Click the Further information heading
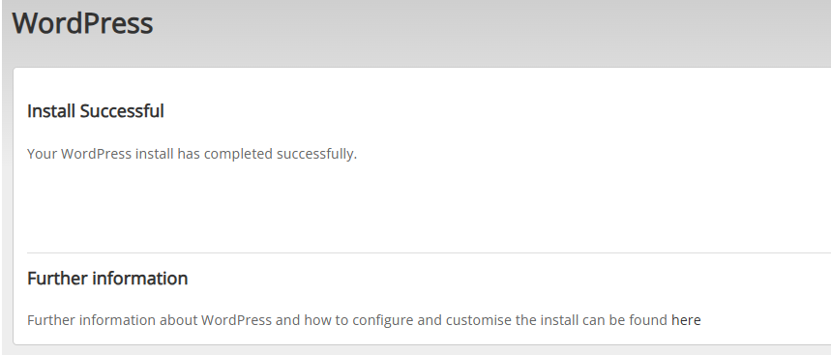 [107, 279]
